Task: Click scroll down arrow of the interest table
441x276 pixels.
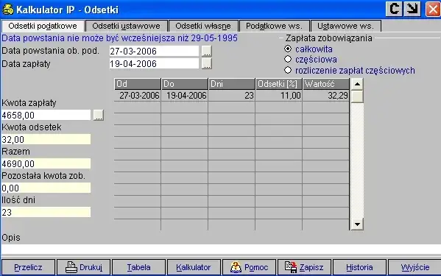Action: (357, 224)
